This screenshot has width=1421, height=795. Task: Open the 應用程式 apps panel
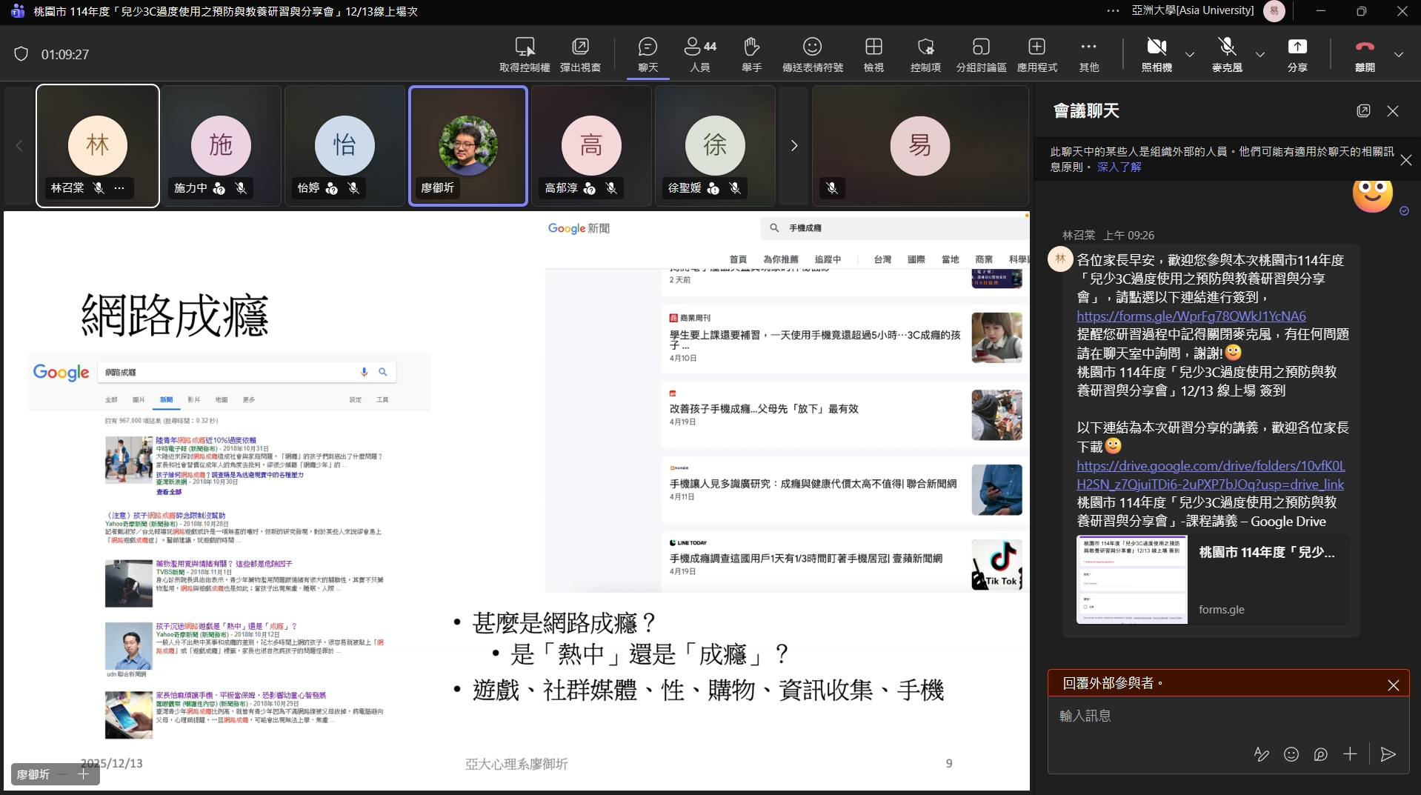point(1036,54)
